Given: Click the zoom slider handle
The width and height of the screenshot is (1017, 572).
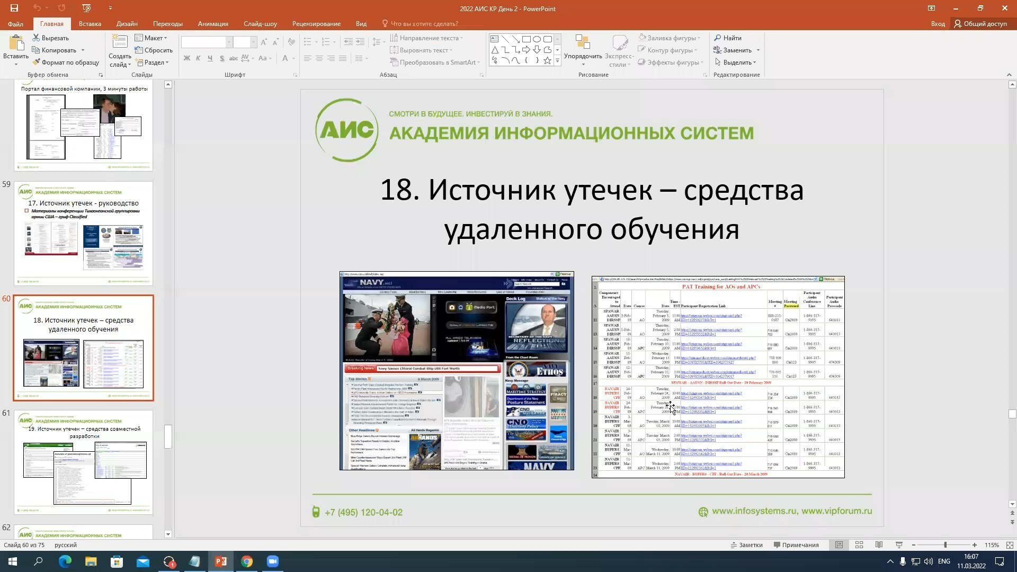Looking at the screenshot, I should click(945, 545).
